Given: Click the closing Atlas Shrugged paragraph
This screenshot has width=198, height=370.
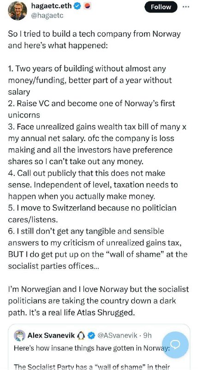Looking at the screenshot, I should coord(98,301).
